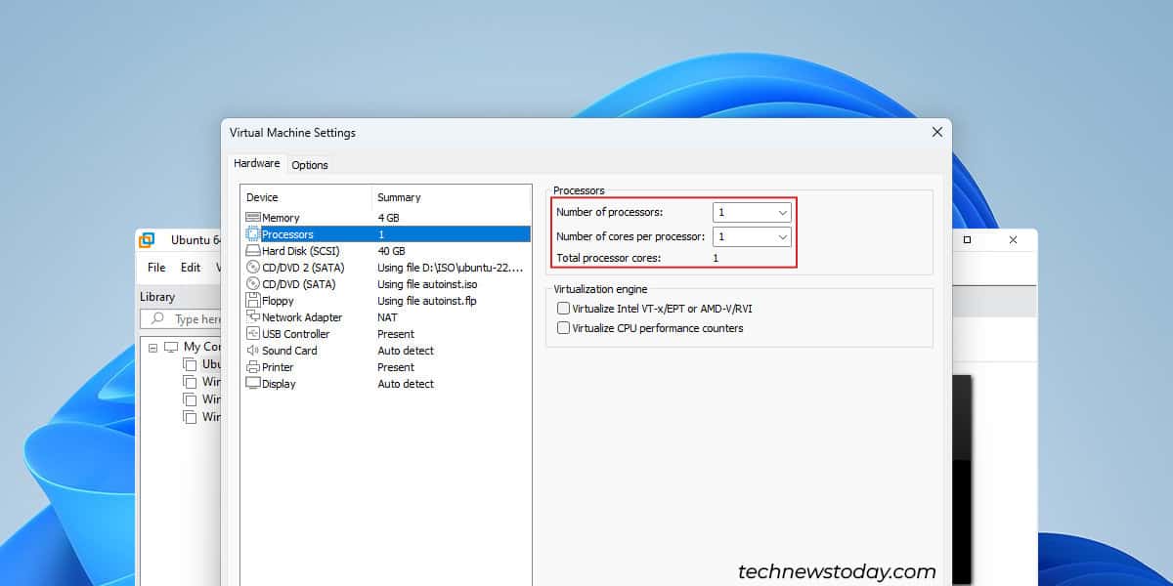Open the Number of processors dropdown

(752, 212)
